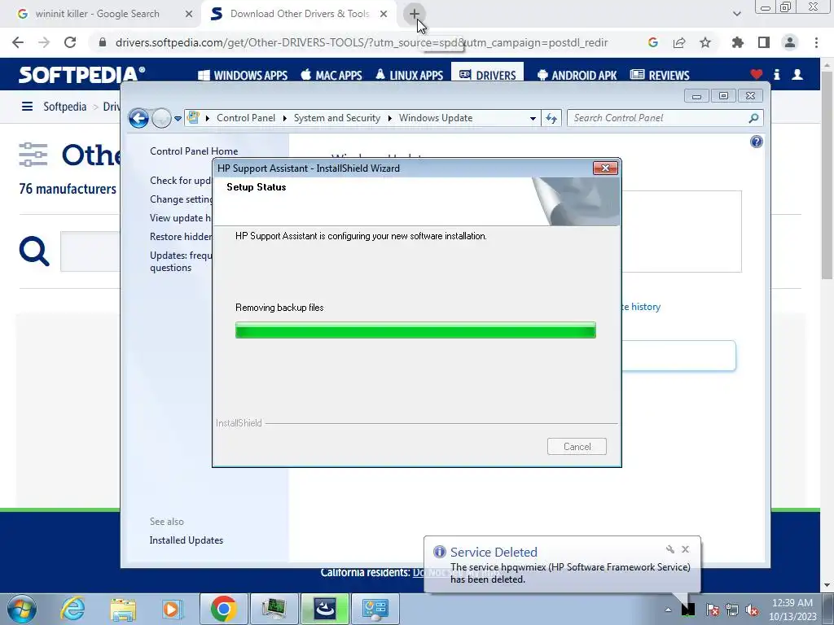Open Reviews section on Softpedia

[660, 76]
